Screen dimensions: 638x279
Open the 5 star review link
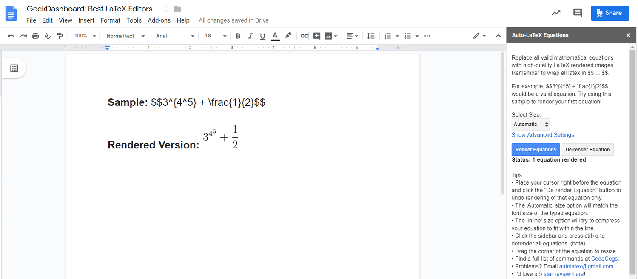click(x=561, y=274)
